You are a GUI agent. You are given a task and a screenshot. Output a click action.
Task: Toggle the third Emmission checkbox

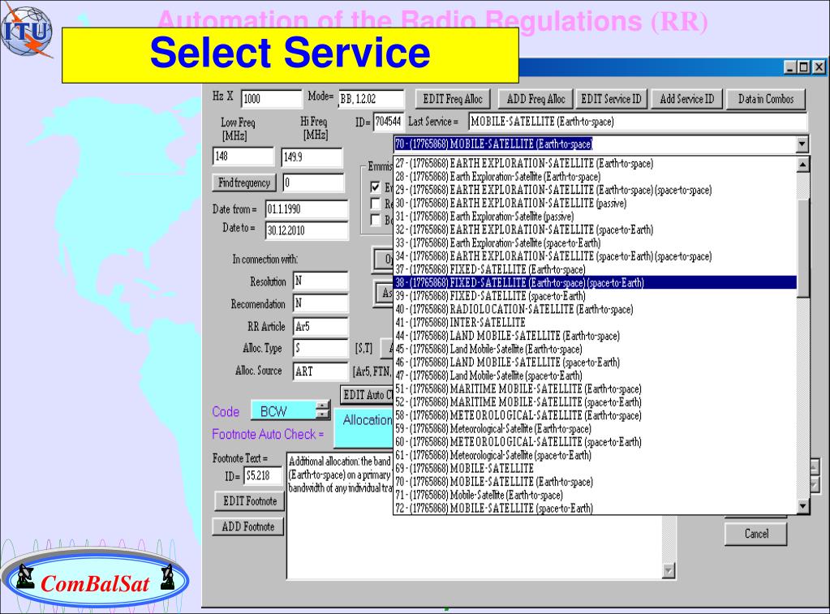pos(376,220)
